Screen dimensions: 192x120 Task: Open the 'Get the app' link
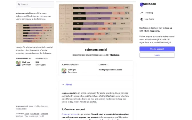click(35, 114)
